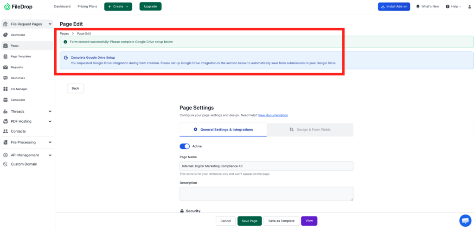Image resolution: width=475 pixels, height=229 pixels.
Task: Click the Cancel button
Action: click(x=226, y=221)
